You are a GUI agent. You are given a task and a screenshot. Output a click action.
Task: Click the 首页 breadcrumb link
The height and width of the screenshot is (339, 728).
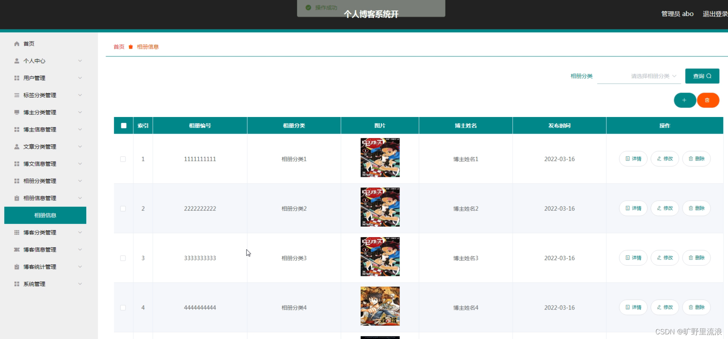click(119, 47)
